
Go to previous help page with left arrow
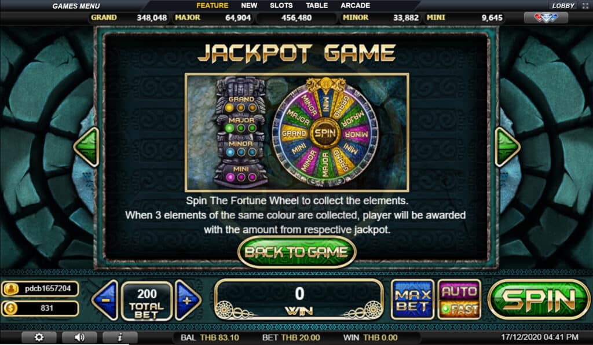tap(87, 147)
